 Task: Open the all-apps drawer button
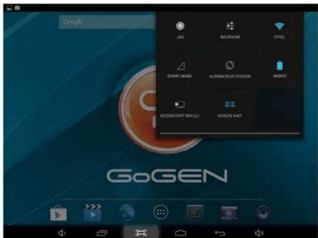click(160, 212)
